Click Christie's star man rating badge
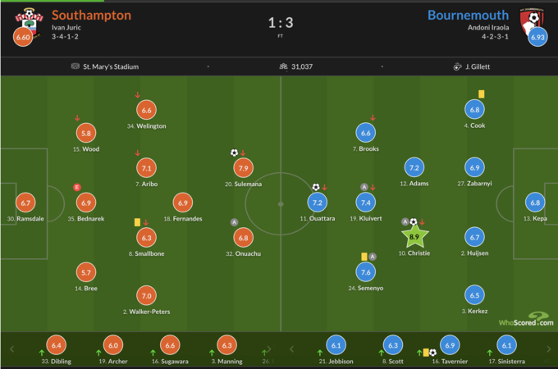558x369 pixels. 414,236
